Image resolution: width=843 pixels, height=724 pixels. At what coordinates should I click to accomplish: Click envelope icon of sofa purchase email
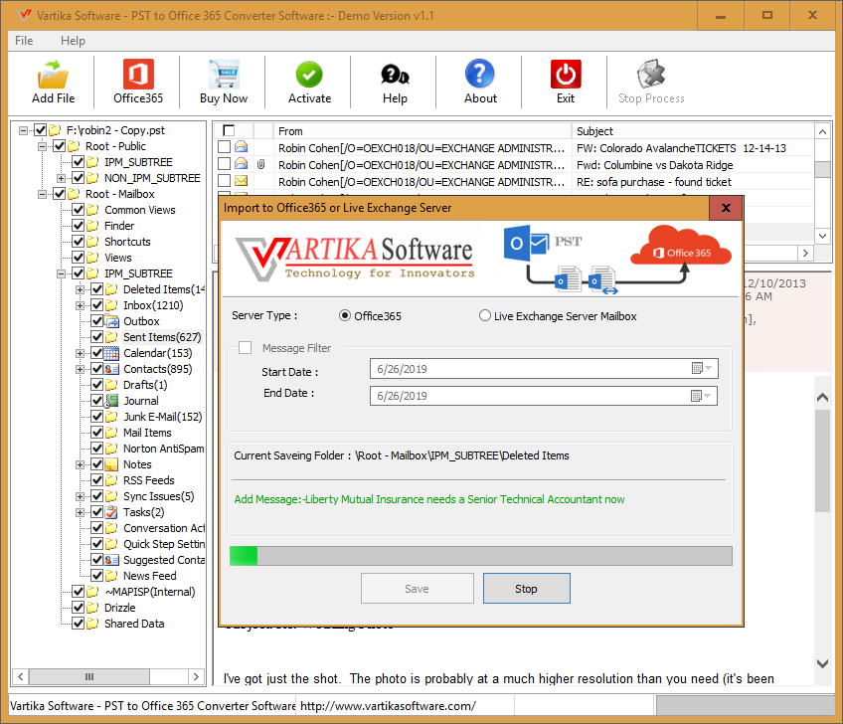coord(242,181)
